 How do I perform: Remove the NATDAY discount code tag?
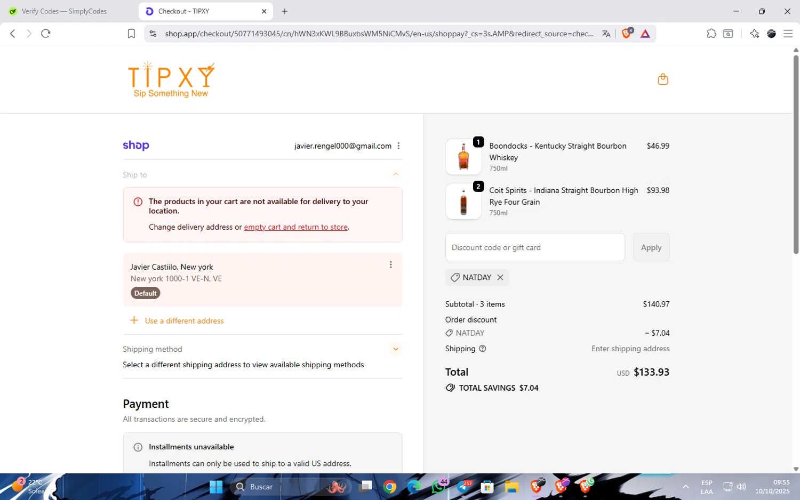point(500,277)
